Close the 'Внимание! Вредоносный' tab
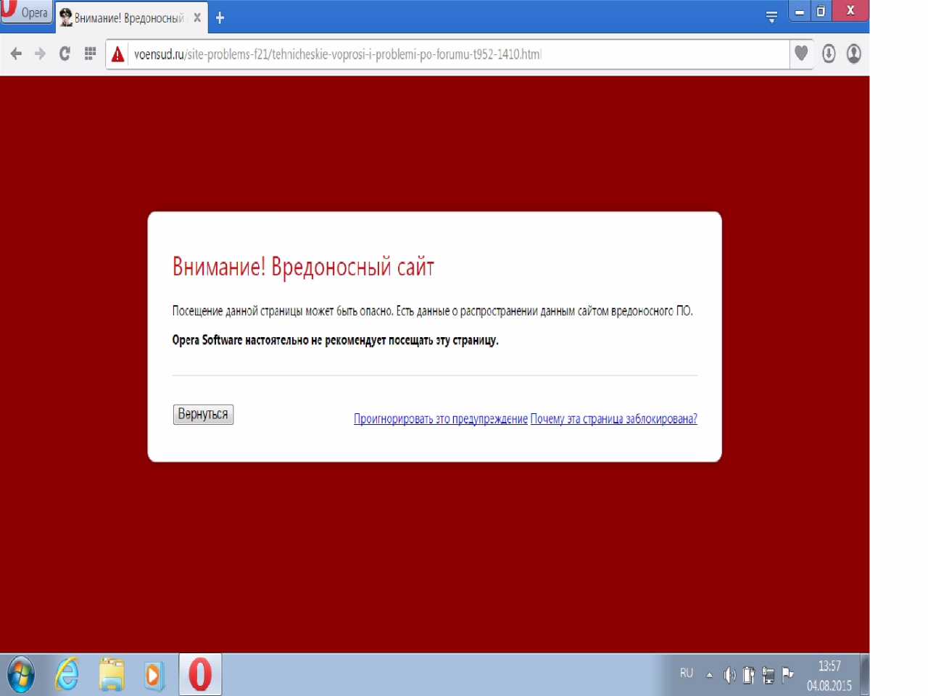 [x=197, y=18]
